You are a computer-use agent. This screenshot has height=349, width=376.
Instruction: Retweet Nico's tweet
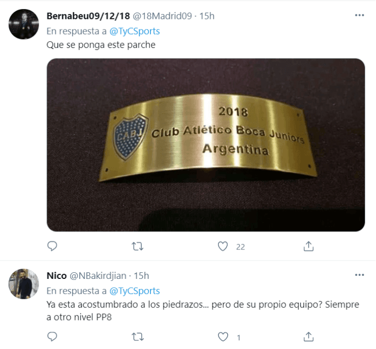coord(138,337)
